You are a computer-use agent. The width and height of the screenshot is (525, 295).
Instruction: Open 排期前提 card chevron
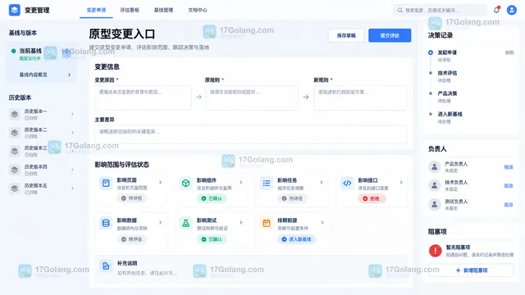(x=322, y=222)
